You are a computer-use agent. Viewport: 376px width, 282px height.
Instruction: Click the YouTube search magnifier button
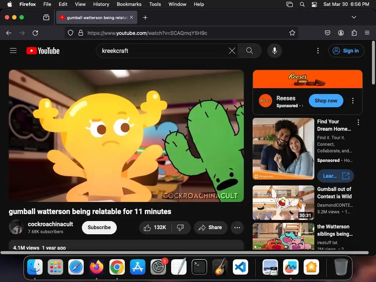(249, 51)
